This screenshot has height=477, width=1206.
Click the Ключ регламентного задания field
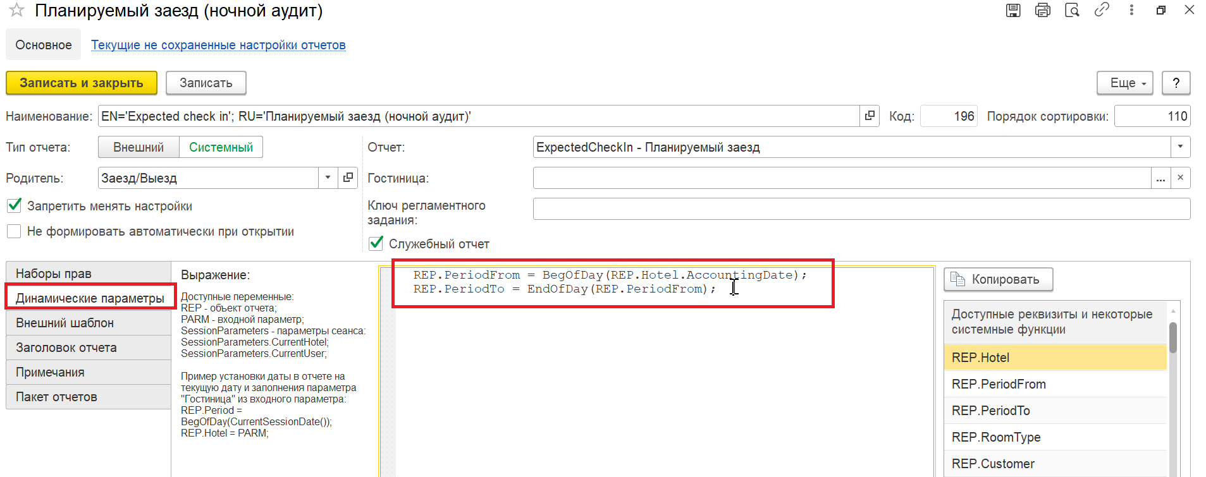coord(861,208)
